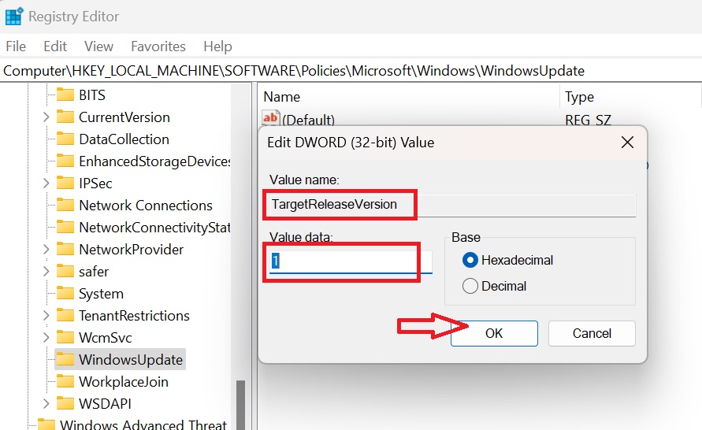Screen dimensions: 702x430
Task: Expand the WSDAPI key
Action: point(46,403)
